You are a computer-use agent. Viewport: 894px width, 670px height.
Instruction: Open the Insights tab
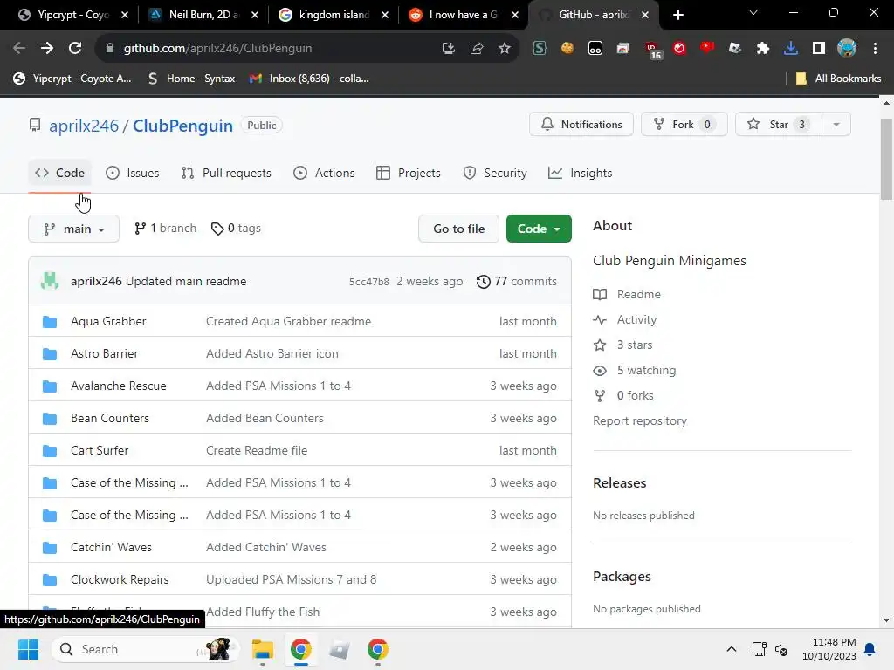click(x=580, y=174)
